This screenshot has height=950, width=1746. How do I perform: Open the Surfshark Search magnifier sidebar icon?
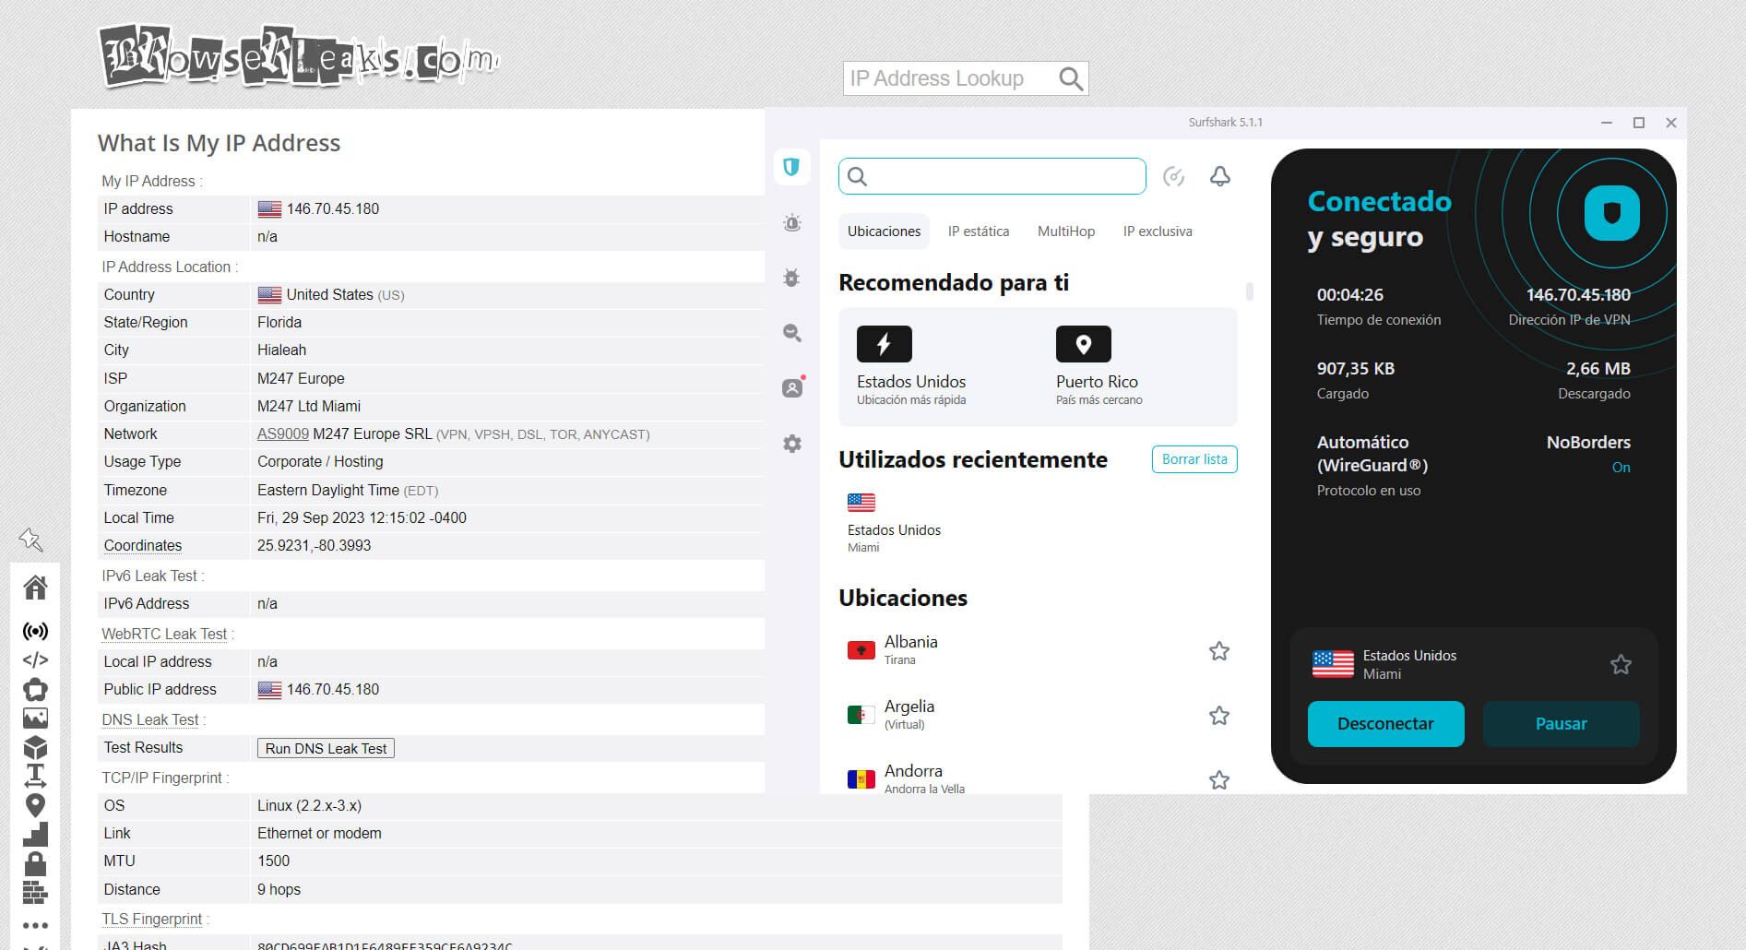tap(791, 333)
